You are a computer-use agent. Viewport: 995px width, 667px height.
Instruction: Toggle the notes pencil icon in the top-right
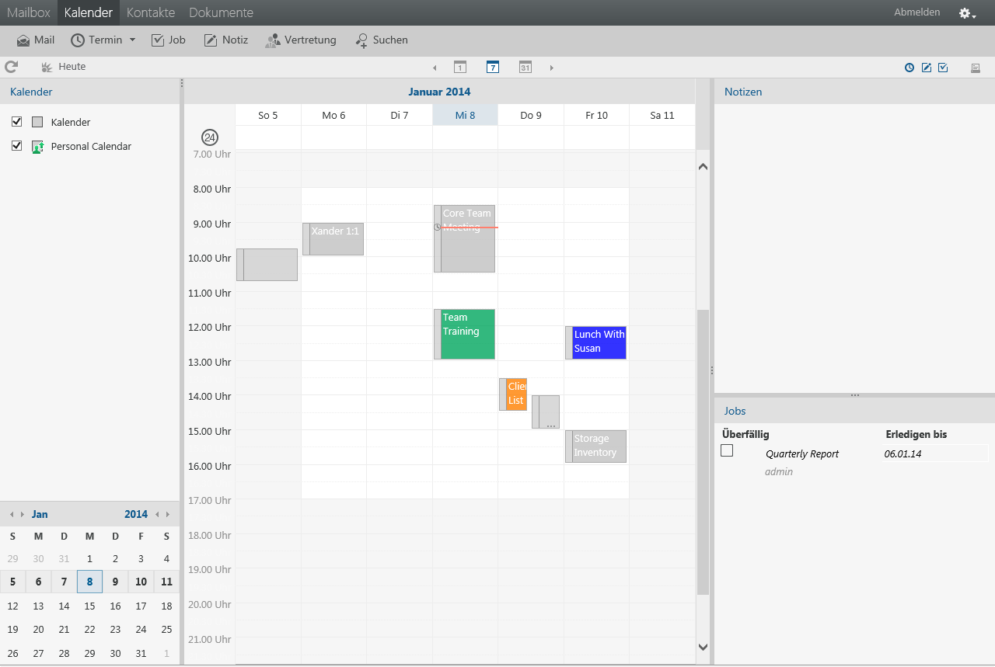coord(927,68)
